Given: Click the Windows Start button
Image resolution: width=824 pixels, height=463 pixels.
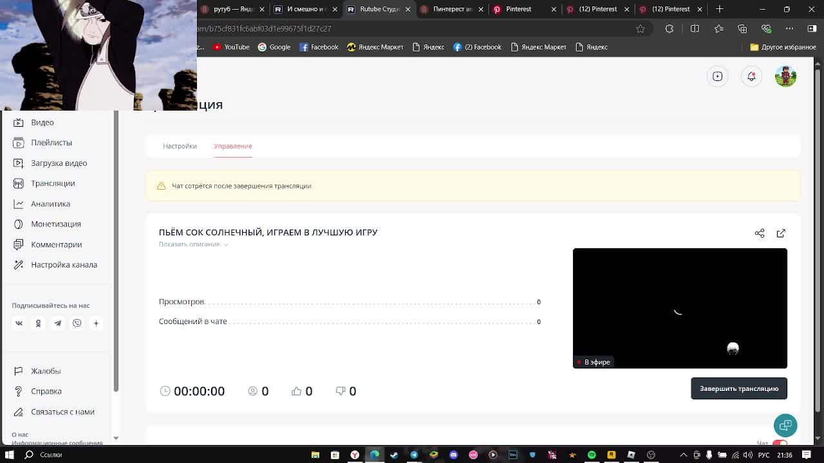Looking at the screenshot, I should (10, 455).
